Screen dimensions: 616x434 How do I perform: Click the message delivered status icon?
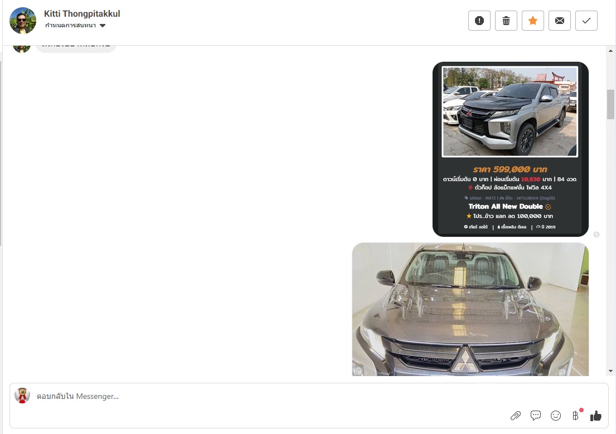point(596,235)
